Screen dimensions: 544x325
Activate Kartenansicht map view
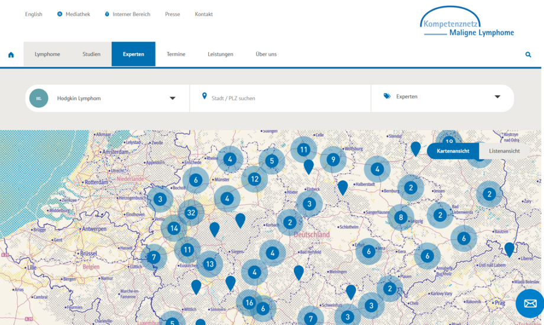(453, 151)
